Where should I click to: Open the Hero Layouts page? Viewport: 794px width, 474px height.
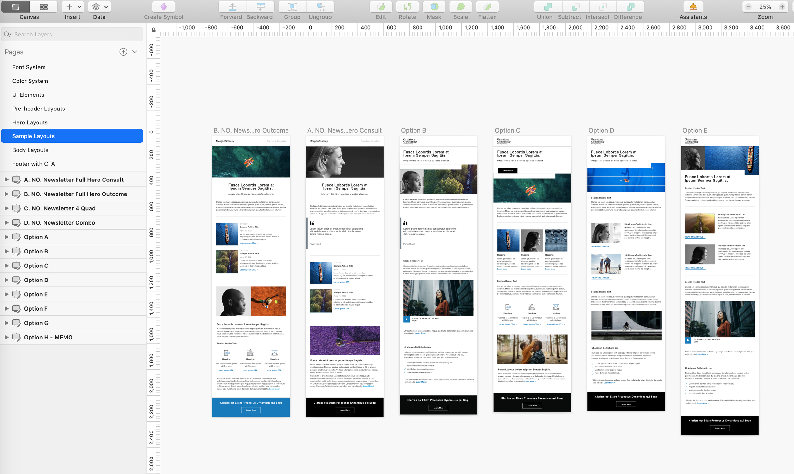click(x=30, y=122)
